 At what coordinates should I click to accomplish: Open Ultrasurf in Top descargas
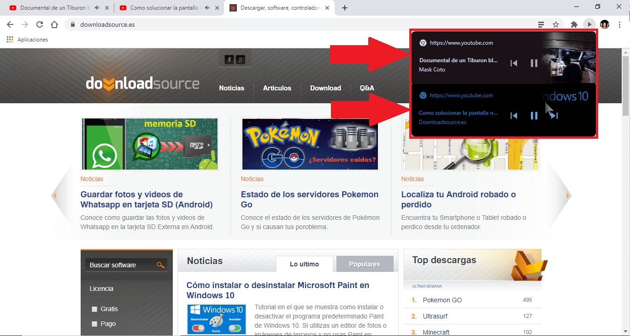tap(435, 316)
